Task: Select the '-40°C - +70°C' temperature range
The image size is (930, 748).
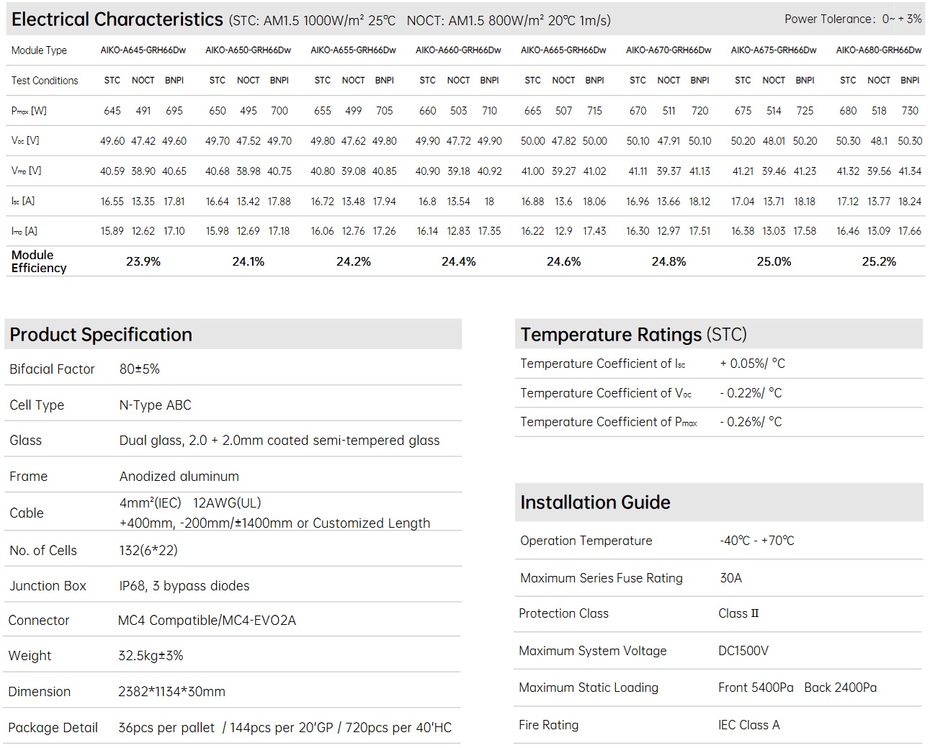Action: (756, 541)
